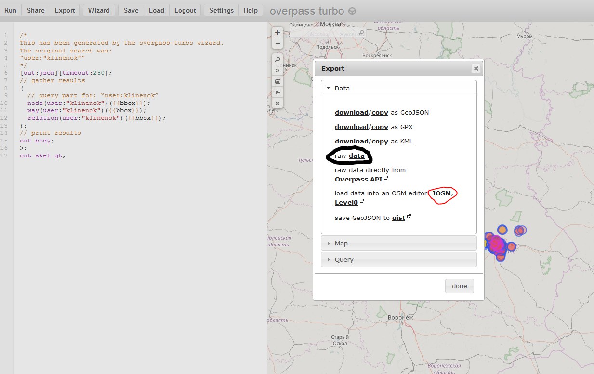Click the overpass turbo logo icon
594x374 pixels.
[352, 11]
